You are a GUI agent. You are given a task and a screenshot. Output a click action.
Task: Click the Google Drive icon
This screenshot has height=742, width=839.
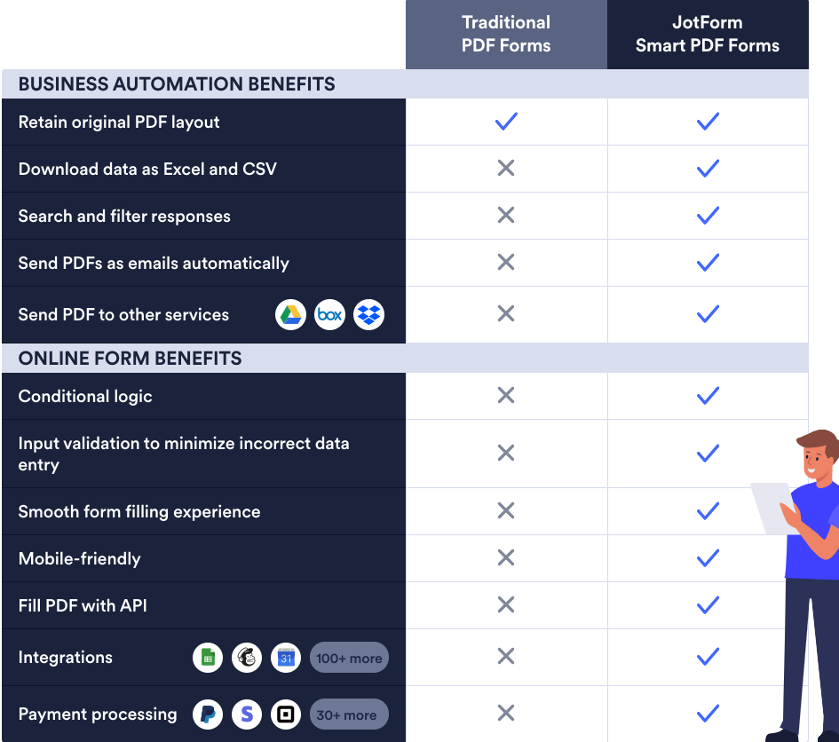click(290, 314)
